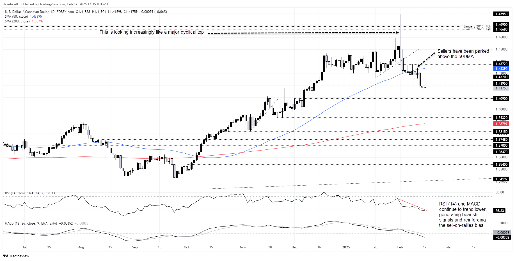This screenshot has height=261, width=515.
Task: Click the 1.46900 price label
Action: point(501,25)
